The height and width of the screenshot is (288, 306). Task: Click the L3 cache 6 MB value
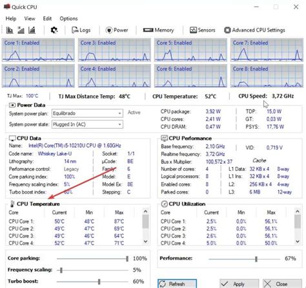click(255, 192)
